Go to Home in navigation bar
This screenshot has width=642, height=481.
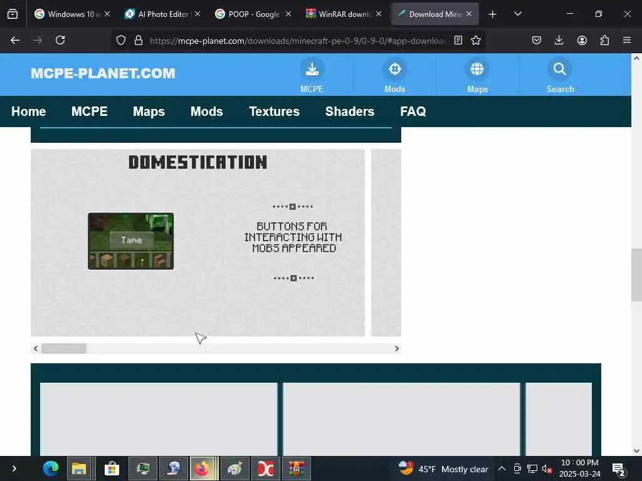pyautogui.click(x=29, y=111)
